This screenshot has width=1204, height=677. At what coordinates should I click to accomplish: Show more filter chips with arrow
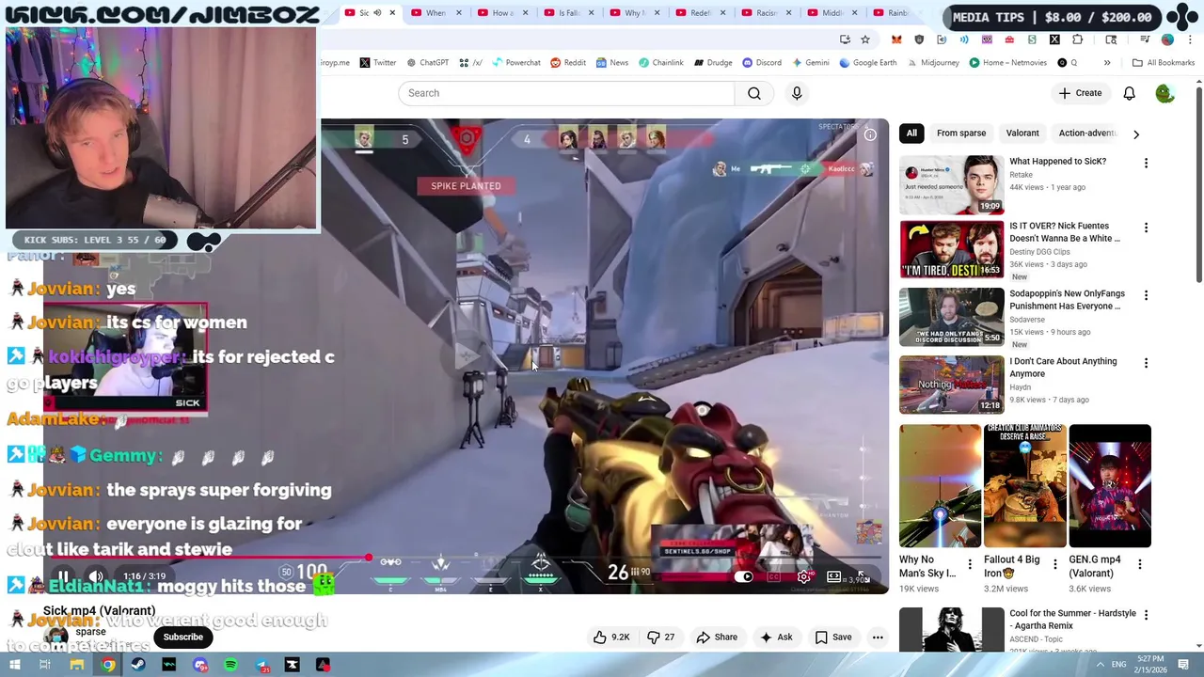tap(1136, 134)
